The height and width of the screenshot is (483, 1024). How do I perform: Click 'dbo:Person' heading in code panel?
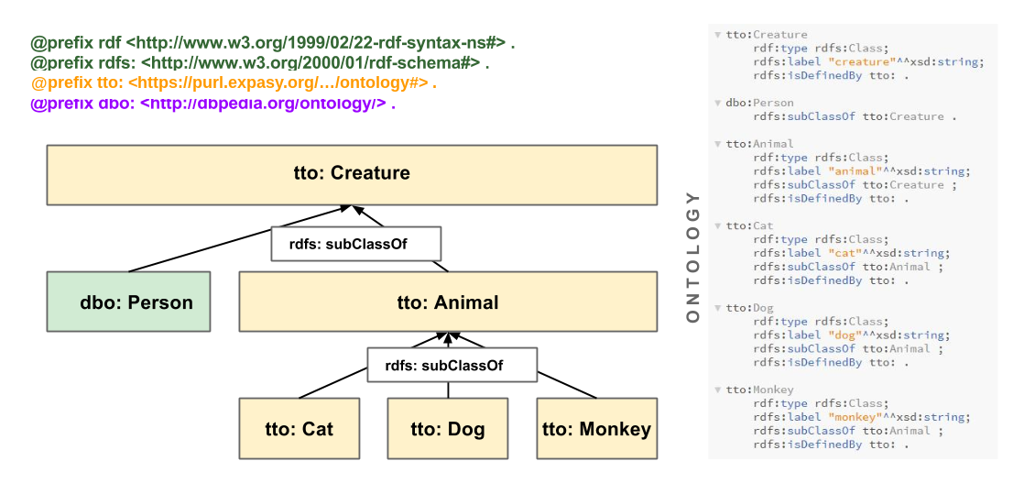[759, 104]
